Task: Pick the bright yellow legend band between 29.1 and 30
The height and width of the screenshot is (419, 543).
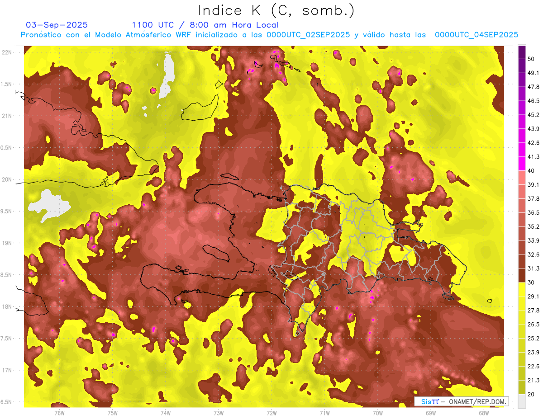Action: [522, 289]
